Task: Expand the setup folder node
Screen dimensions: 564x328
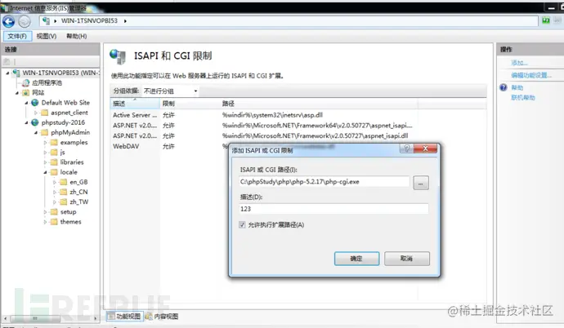Action: tap(45, 212)
